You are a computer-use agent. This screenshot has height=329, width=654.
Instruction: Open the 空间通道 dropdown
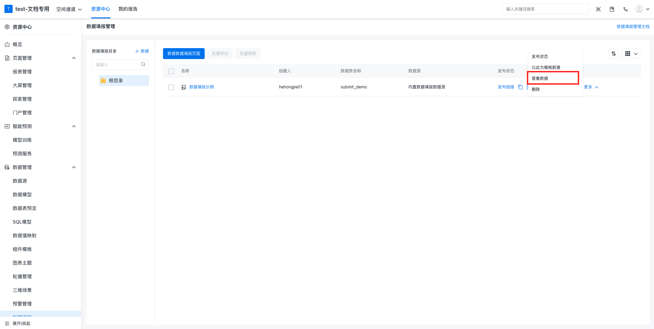[x=69, y=9]
